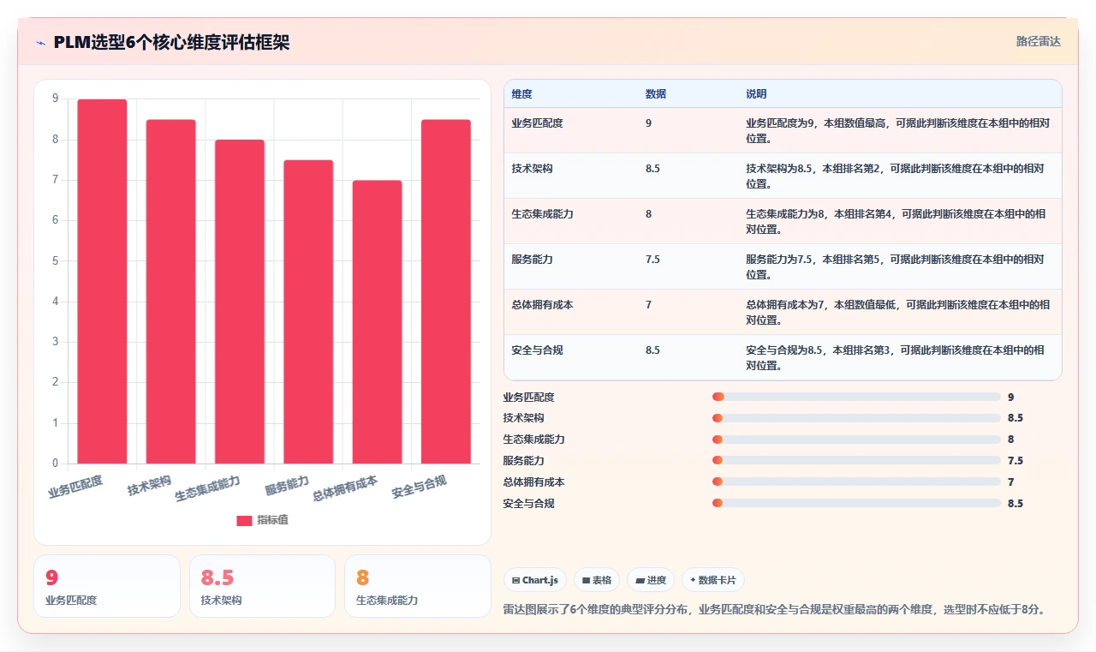
Task: Click the lightning icon beside the title
Action: (x=41, y=43)
